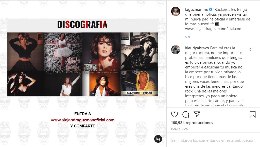Like klaudyabravo's comment
This screenshot has height=147, width=260.
(251, 49)
